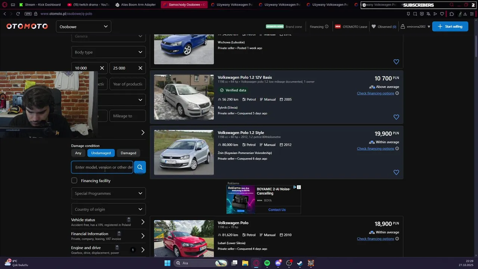Switch to Samochody Osobowe tab
This screenshot has width=478, height=269.
[184, 5]
